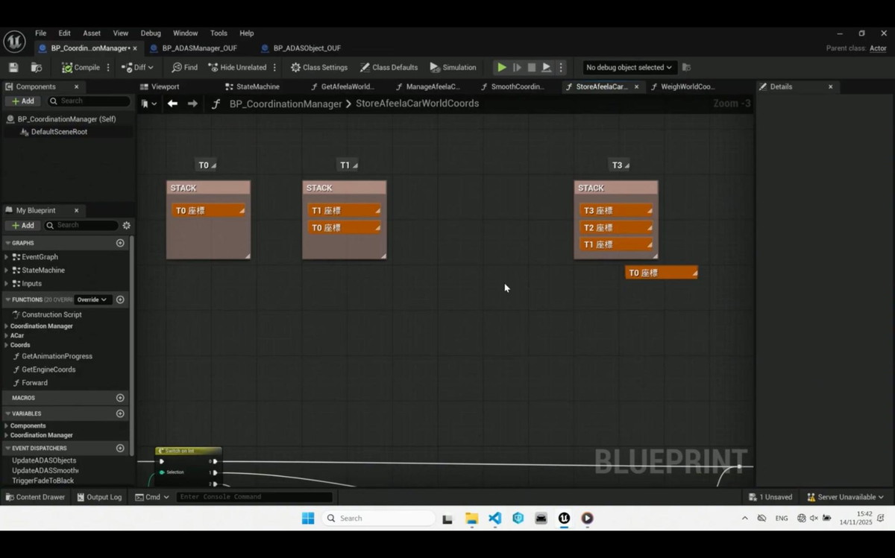Switch to the WeighWorldCoo function tab
Screen dimensions: 895x558
(x=686, y=86)
